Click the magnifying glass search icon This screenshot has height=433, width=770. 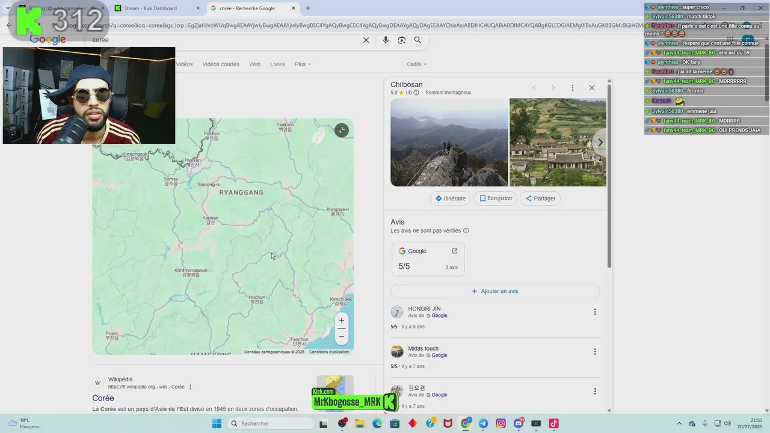[x=417, y=40]
